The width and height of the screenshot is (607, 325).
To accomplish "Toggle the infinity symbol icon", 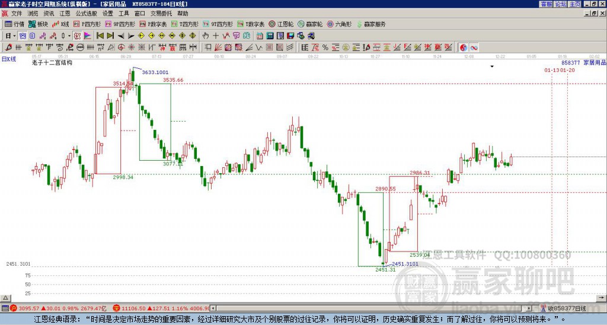I will (x=474, y=47).
